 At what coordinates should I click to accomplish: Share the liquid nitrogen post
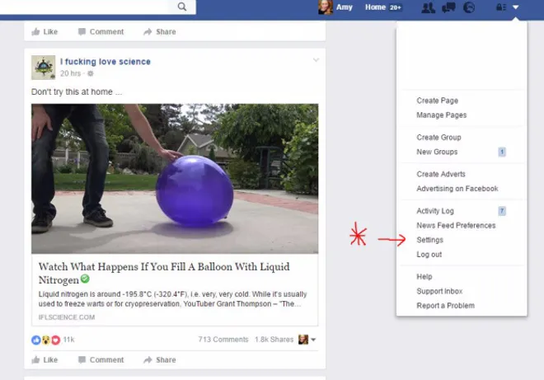(160, 360)
